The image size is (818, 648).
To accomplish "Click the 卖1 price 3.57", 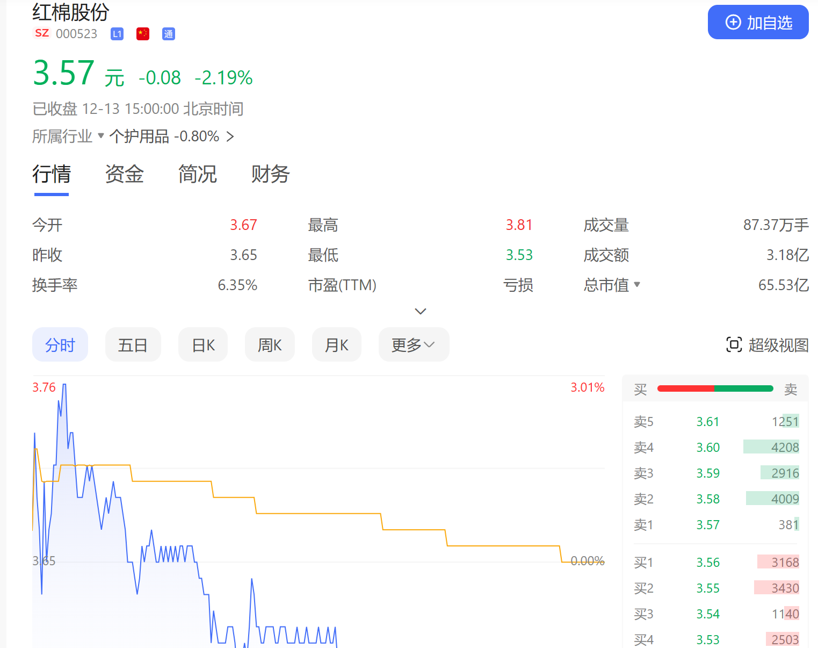I will pyautogui.click(x=708, y=525).
